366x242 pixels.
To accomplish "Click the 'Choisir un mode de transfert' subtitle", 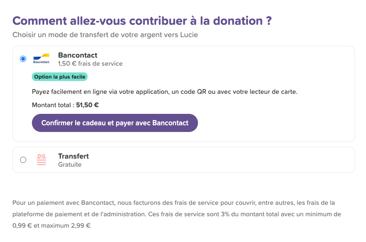I will click(x=105, y=35).
